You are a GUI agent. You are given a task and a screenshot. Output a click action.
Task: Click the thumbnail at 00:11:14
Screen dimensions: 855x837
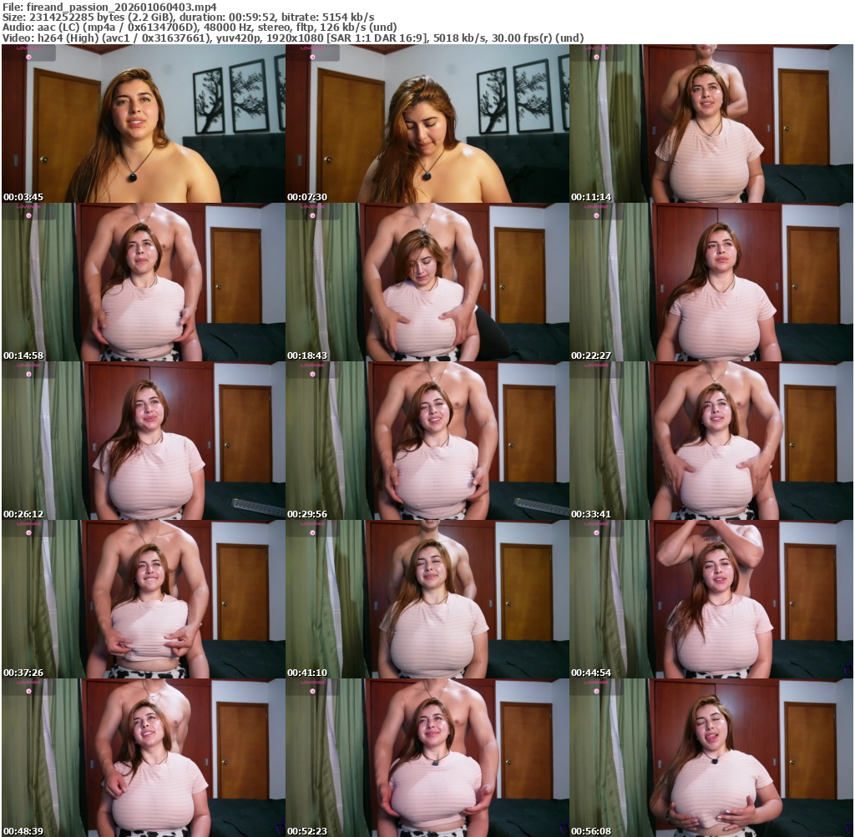coord(711,124)
